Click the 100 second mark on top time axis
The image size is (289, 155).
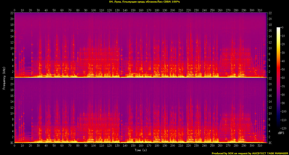[93, 10]
